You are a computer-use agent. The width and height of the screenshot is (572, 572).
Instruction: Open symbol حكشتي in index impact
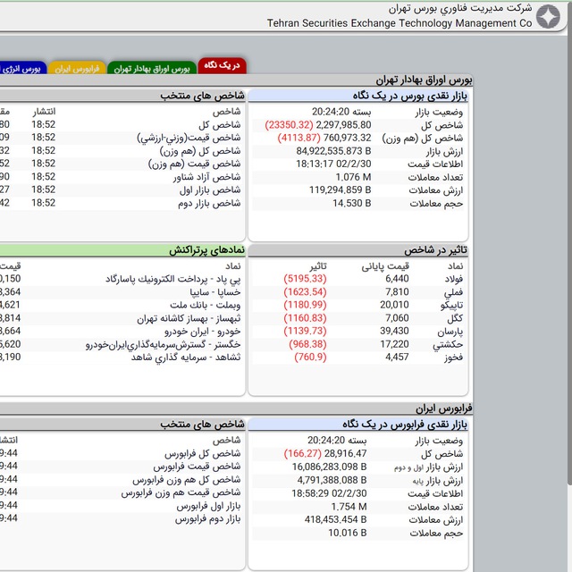[448, 344]
